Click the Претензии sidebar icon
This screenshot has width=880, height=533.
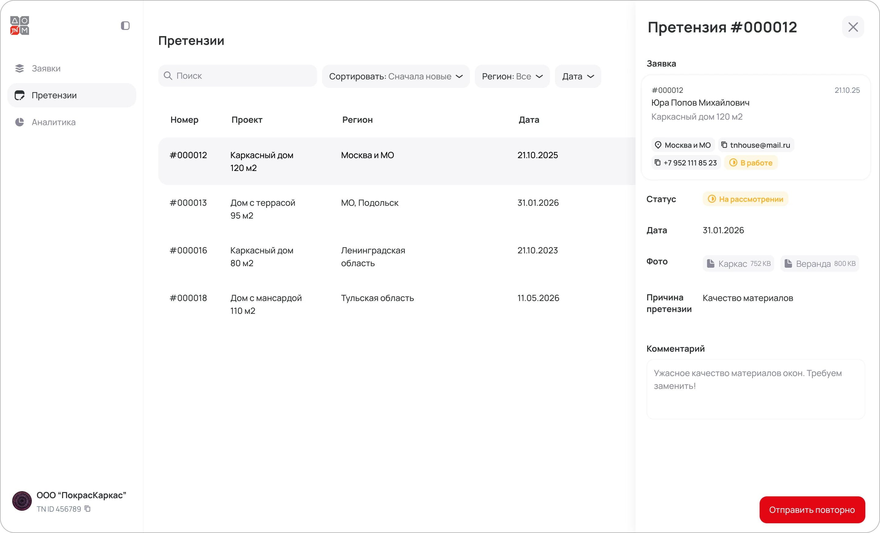(20, 95)
